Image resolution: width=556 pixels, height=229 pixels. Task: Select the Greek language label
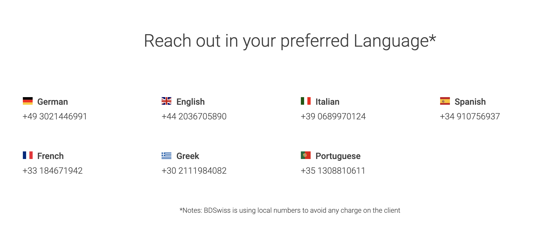point(188,156)
